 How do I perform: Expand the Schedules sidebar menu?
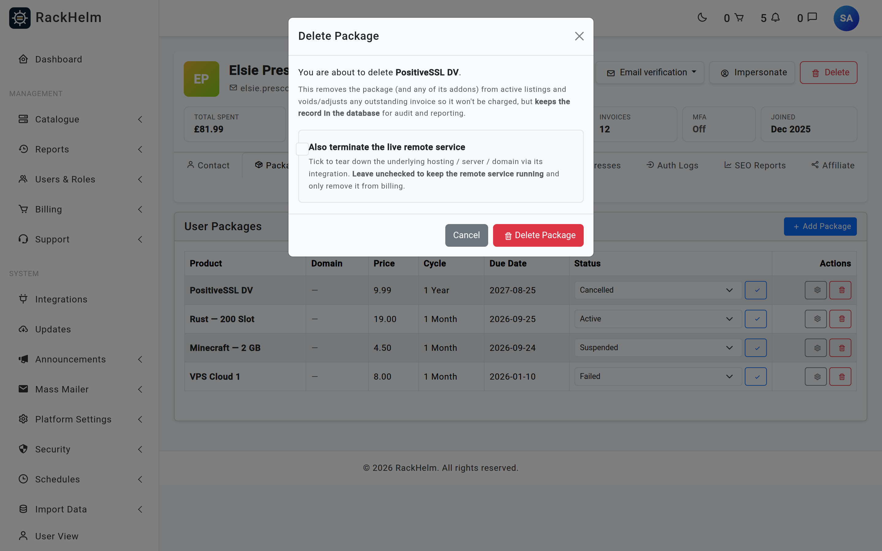79,479
